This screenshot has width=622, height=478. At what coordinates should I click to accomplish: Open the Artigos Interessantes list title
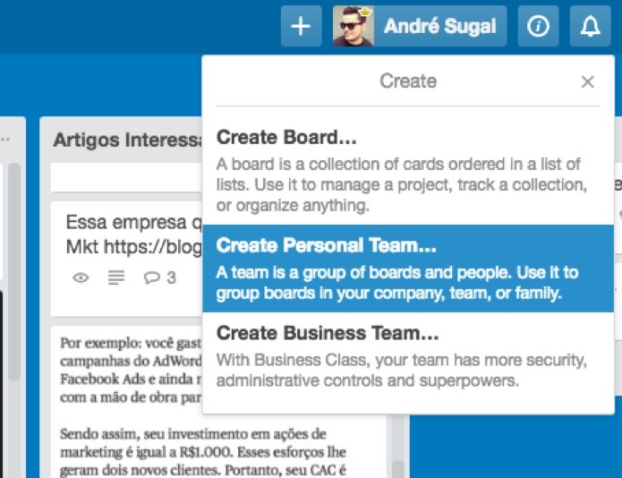tap(128, 140)
